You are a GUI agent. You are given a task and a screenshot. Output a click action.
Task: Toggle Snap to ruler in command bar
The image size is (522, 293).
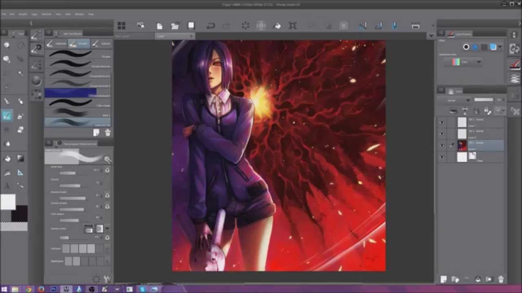[x=363, y=26]
